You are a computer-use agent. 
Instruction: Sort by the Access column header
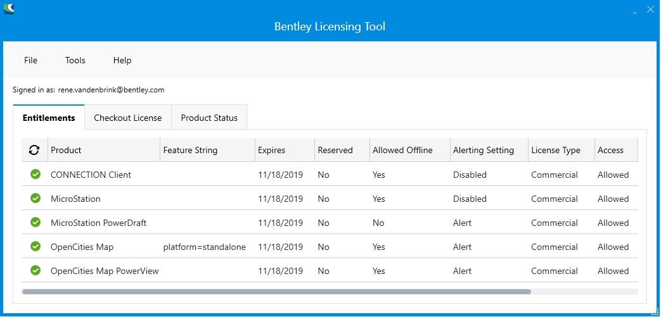(x=616, y=150)
